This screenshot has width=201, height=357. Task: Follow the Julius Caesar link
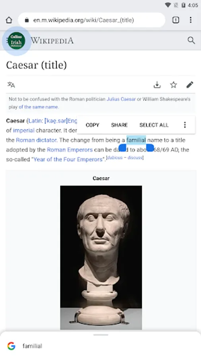121,99
